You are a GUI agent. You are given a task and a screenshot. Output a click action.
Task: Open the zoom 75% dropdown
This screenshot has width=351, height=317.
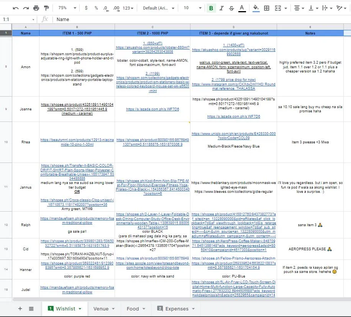click(x=67, y=8)
